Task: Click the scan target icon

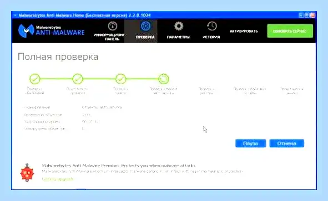Action: pyautogui.click(x=145, y=26)
